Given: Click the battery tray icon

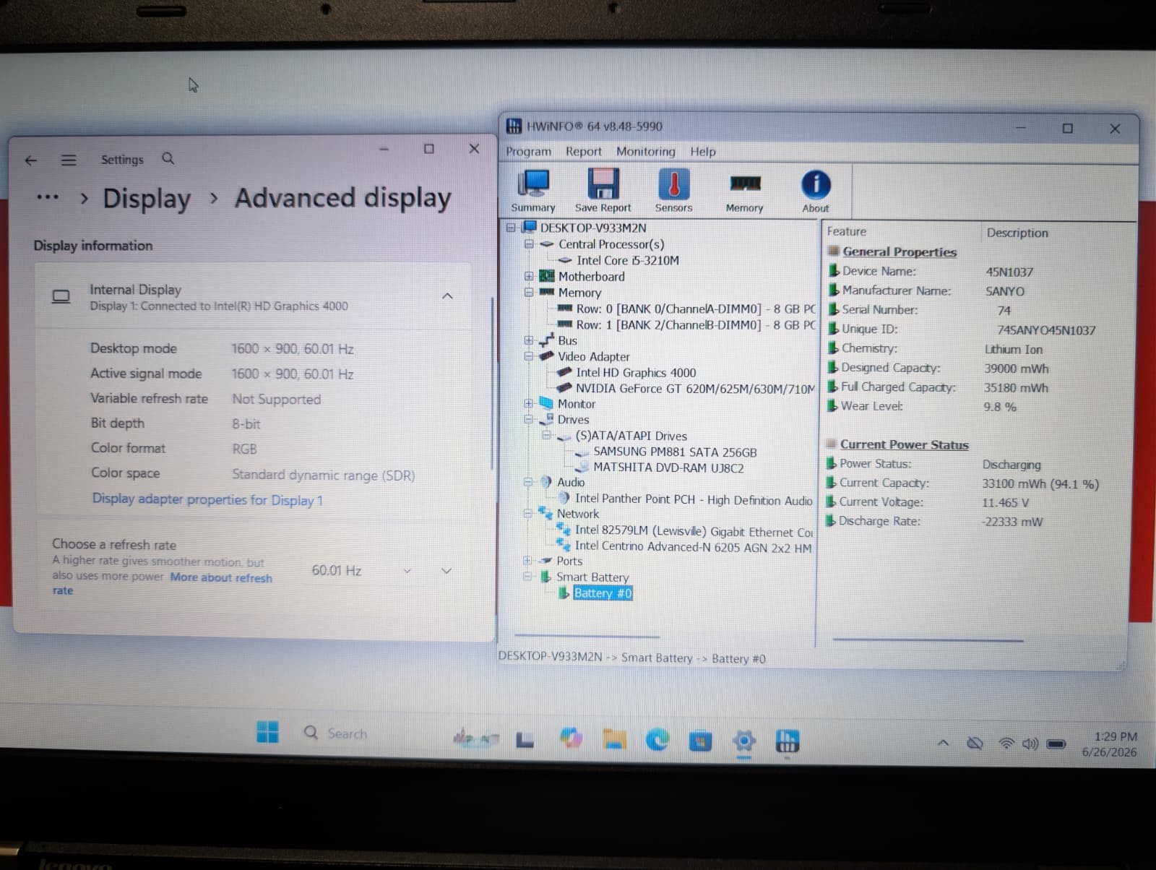Looking at the screenshot, I should click(x=1056, y=744).
